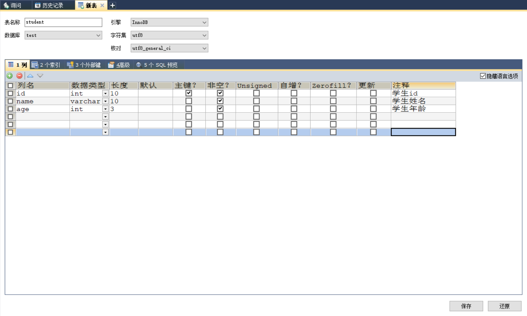Click the 长度 column header
This screenshot has height=316, width=527.
click(x=124, y=86)
